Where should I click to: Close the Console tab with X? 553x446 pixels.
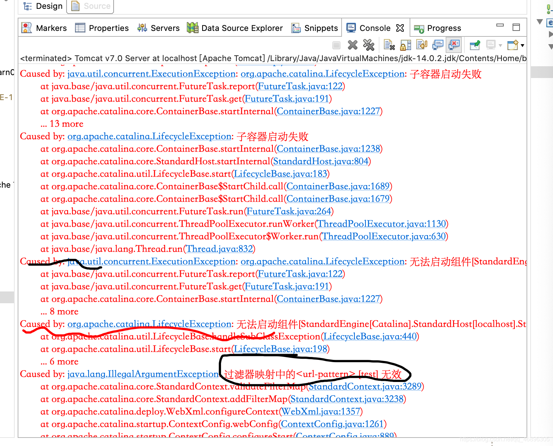[400, 28]
